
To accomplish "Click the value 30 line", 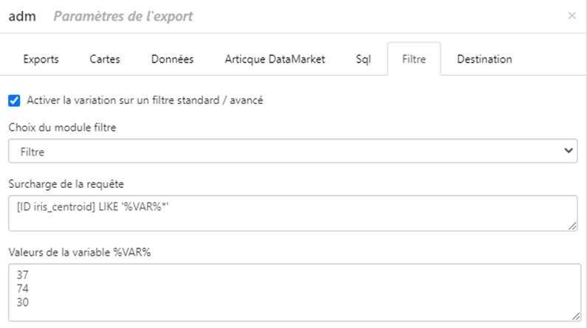I will point(22,302).
